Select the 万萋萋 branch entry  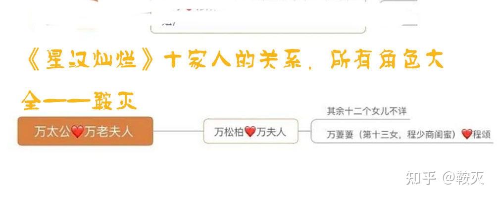click(x=409, y=135)
